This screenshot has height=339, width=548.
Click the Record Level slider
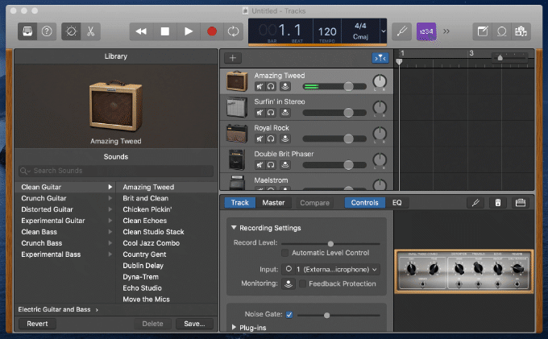(x=330, y=243)
